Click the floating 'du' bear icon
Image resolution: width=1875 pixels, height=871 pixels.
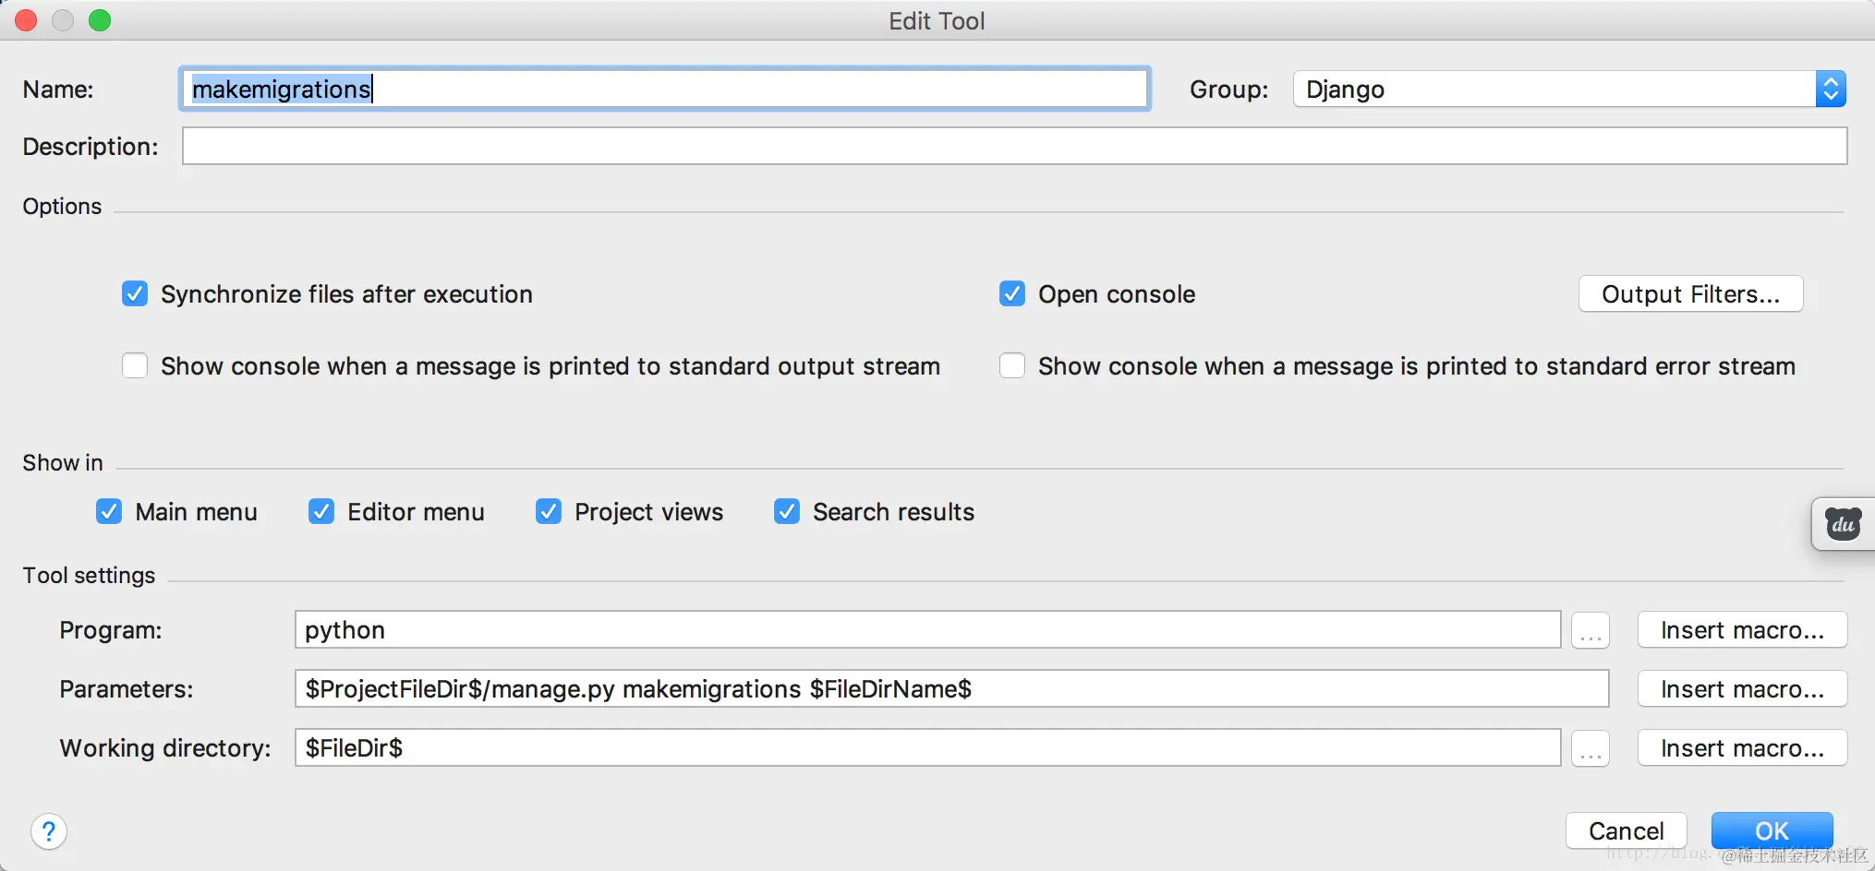(x=1843, y=524)
